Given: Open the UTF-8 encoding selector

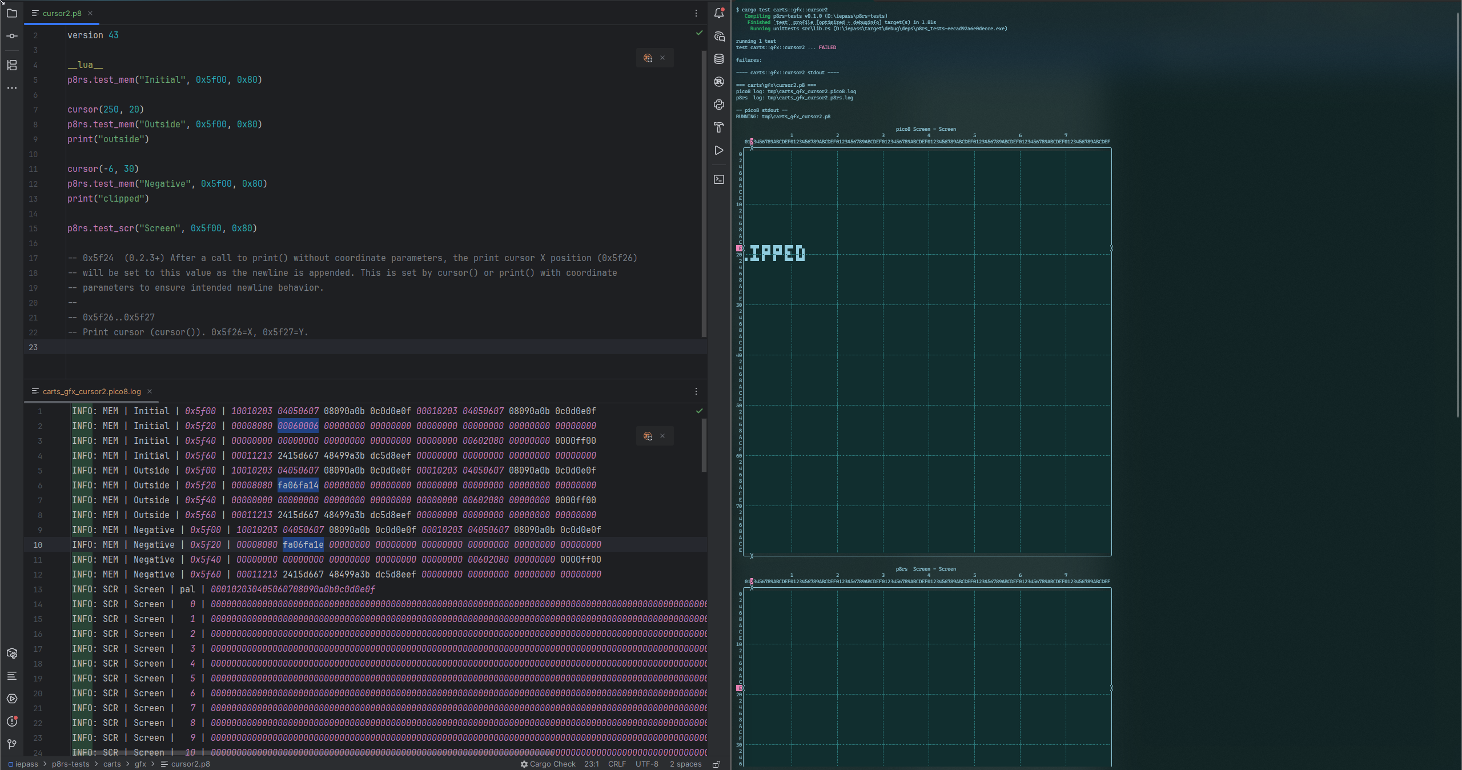Looking at the screenshot, I should pyautogui.click(x=646, y=764).
